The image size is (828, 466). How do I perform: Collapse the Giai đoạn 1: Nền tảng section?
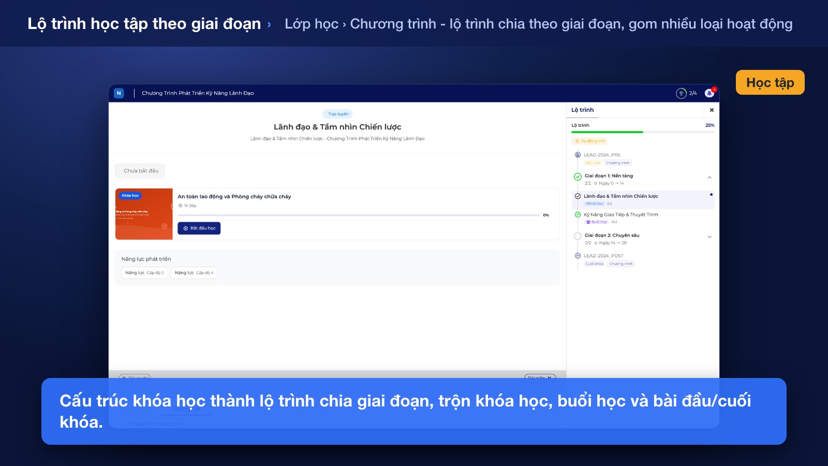tap(709, 178)
